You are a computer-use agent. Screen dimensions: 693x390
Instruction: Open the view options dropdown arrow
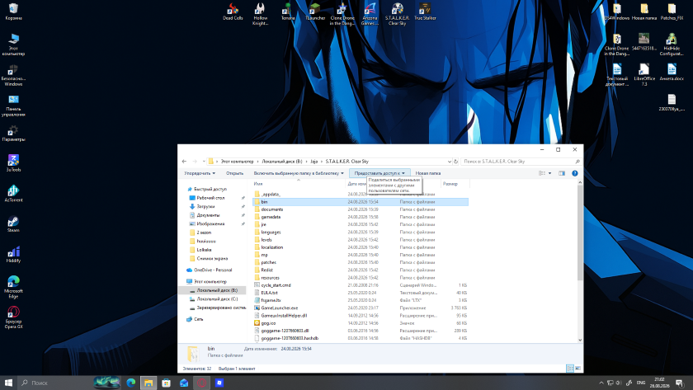[x=549, y=173]
